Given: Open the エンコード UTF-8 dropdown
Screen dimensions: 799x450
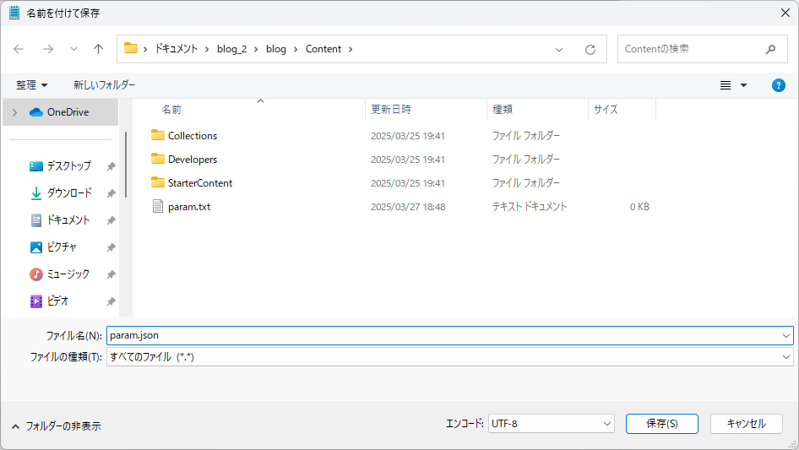Looking at the screenshot, I should 551,424.
